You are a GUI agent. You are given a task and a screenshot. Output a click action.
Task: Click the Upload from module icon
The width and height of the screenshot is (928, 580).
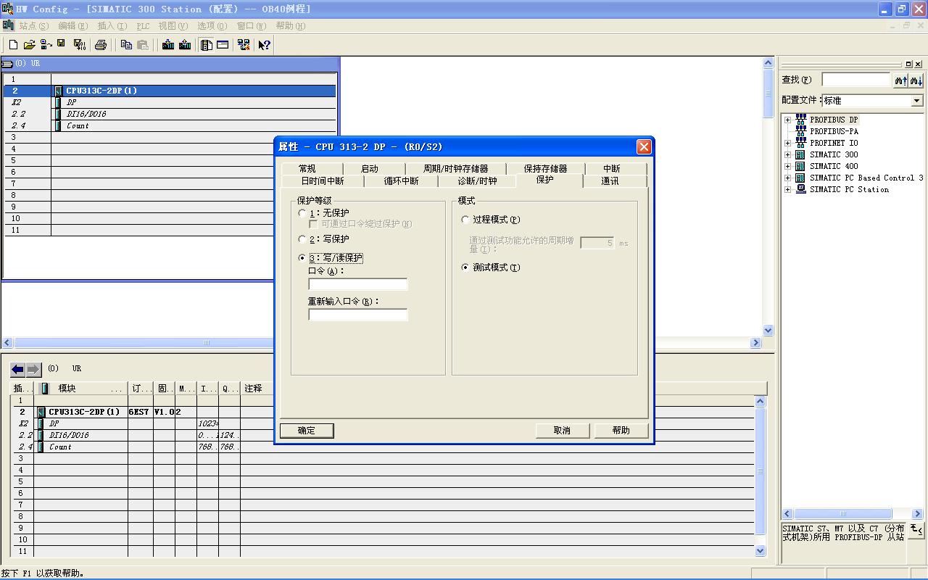pos(185,45)
